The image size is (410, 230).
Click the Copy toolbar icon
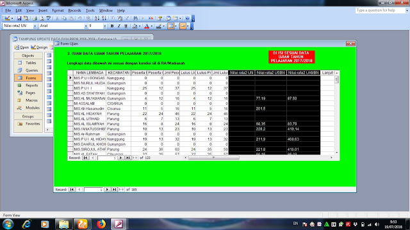64,19
